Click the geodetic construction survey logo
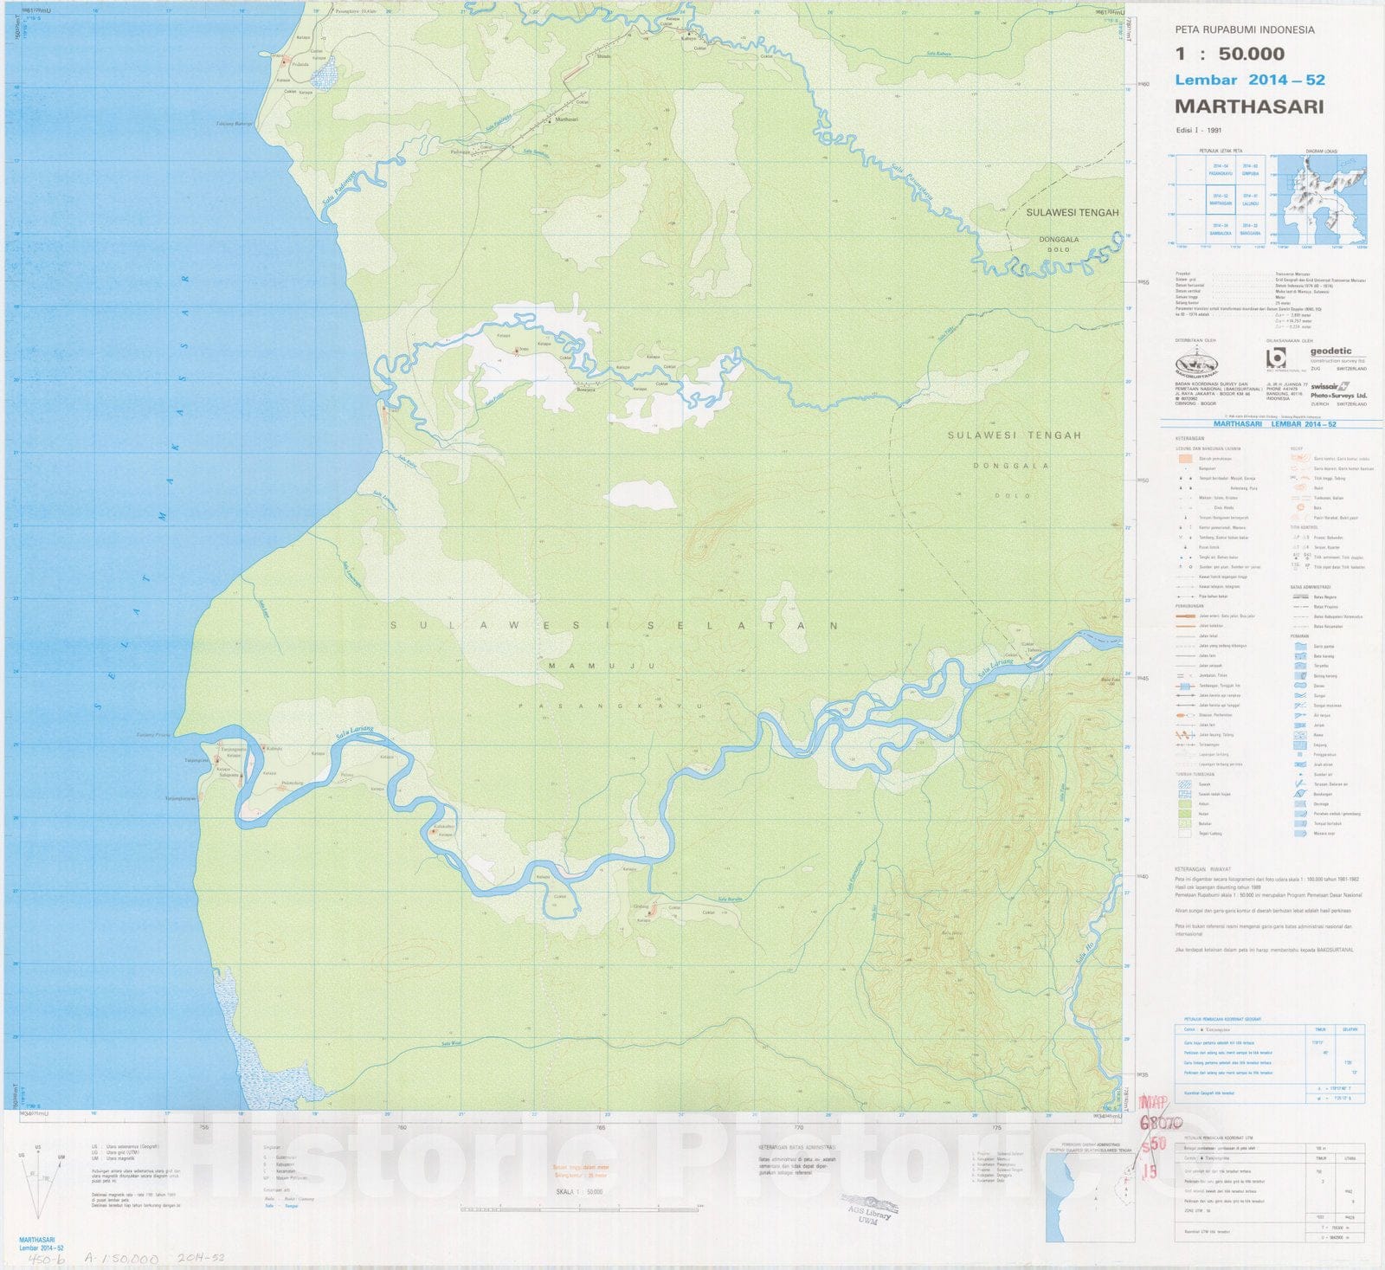Image resolution: width=1385 pixels, height=1270 pixels. pos(1337,356)
